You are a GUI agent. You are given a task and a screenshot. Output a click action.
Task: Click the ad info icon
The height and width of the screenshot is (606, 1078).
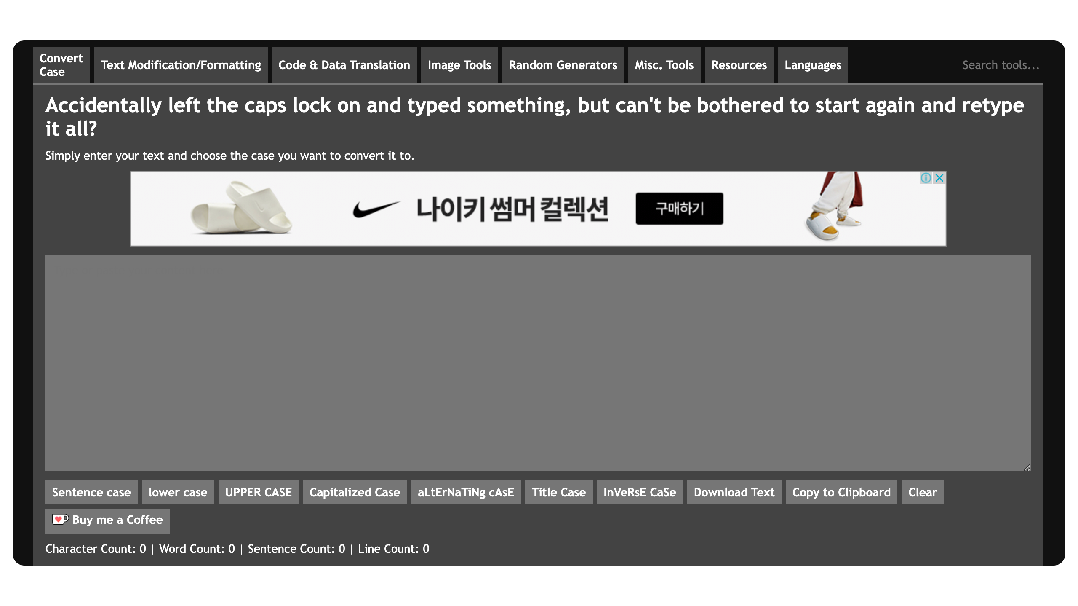pyautogui.click(x=926, y=178)
